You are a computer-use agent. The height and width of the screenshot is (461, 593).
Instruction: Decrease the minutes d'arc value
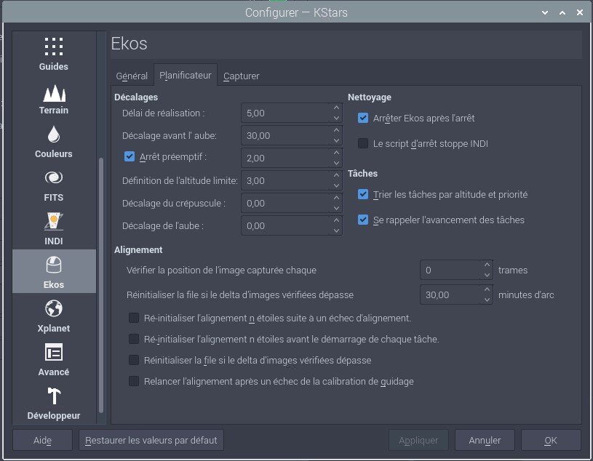[487, 300]
